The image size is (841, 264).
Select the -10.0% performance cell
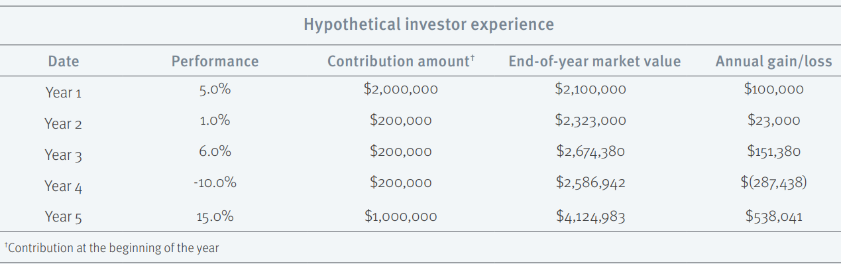pos(215,183)
